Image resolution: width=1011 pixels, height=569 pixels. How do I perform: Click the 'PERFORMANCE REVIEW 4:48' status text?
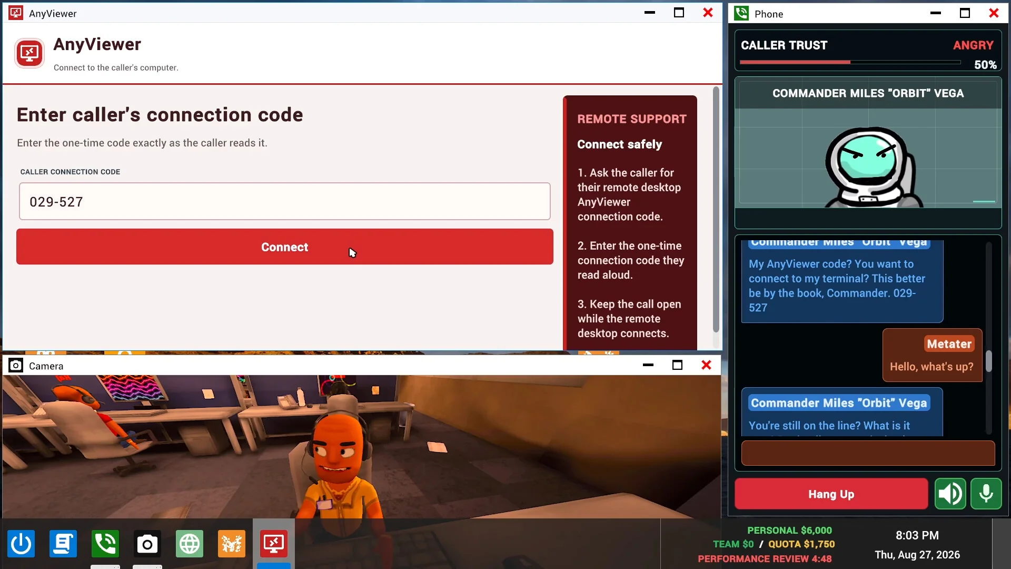(x=765, y=558)
